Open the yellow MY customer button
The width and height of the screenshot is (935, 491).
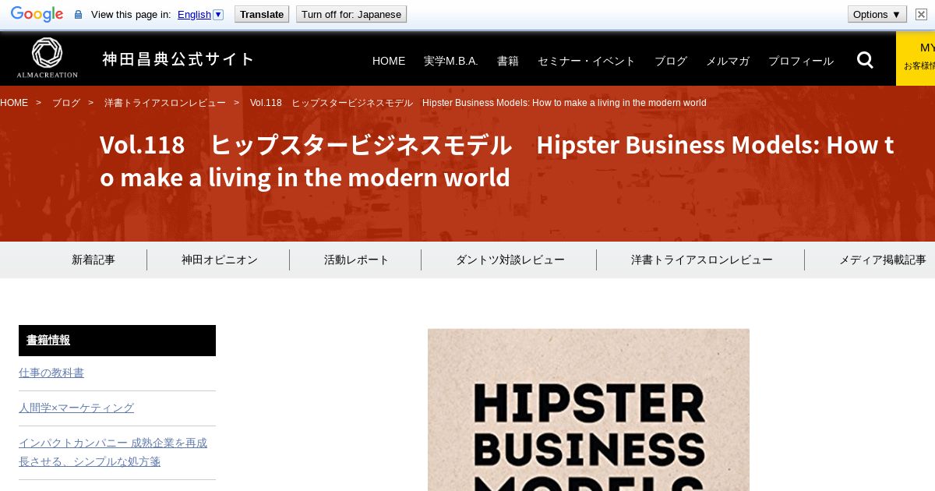pyautogui.click(x=916, y=58)
